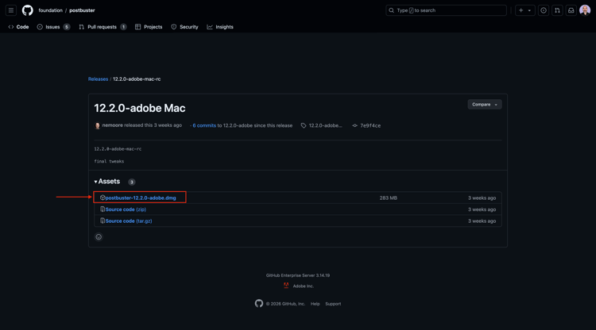This screenshot has height=330, width=596.
Task: Download postbuster-12.2.0-adobe.dmg
Action: [140, 198]
